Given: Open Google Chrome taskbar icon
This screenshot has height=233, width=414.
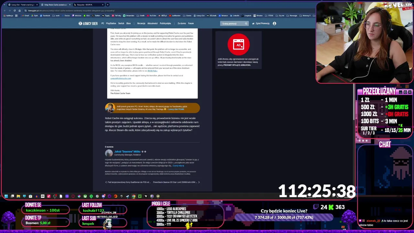Looking at the screenshot, I should (x=134, y=196).
